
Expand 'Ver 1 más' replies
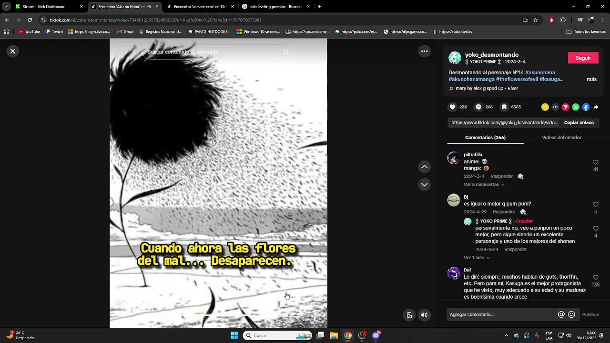pyautogui.click(x=477, y=258)
